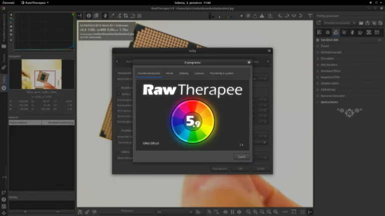Switch to Verze tab in About dialog
The height and width of the screenshot is (216, 385).
tap(169, 73)
